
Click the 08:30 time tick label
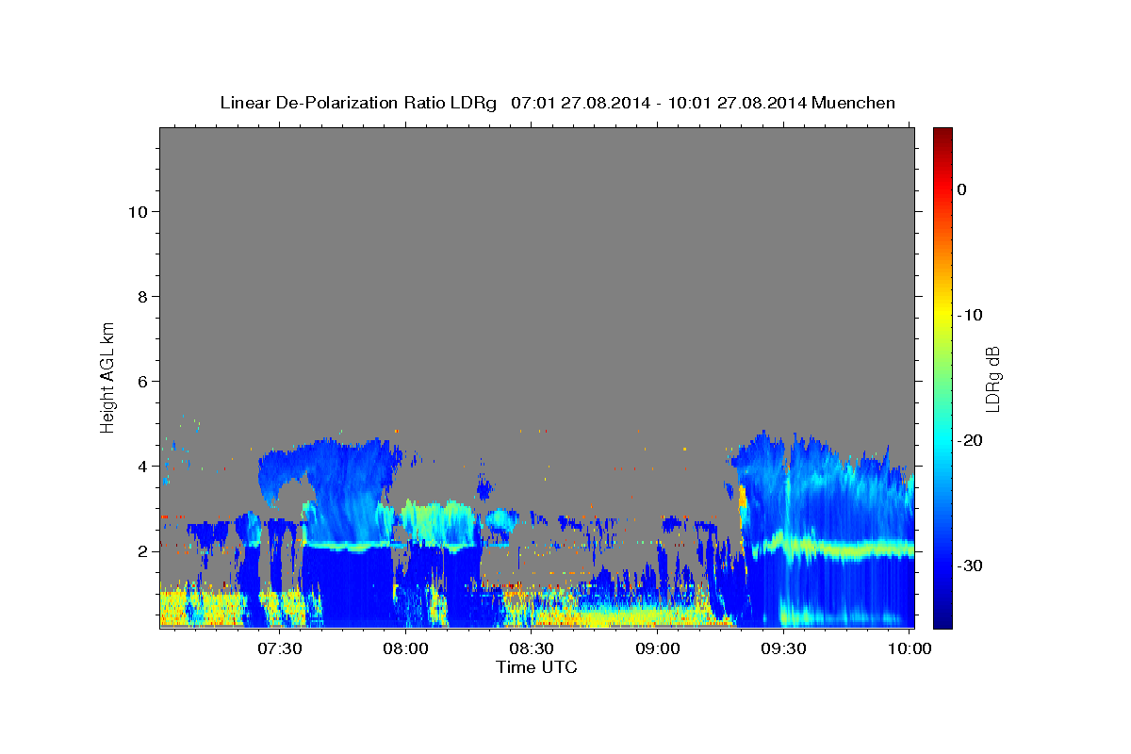click(x=532, y=648)
